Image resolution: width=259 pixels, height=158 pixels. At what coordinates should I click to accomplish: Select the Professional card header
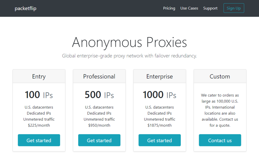[99, 76]
